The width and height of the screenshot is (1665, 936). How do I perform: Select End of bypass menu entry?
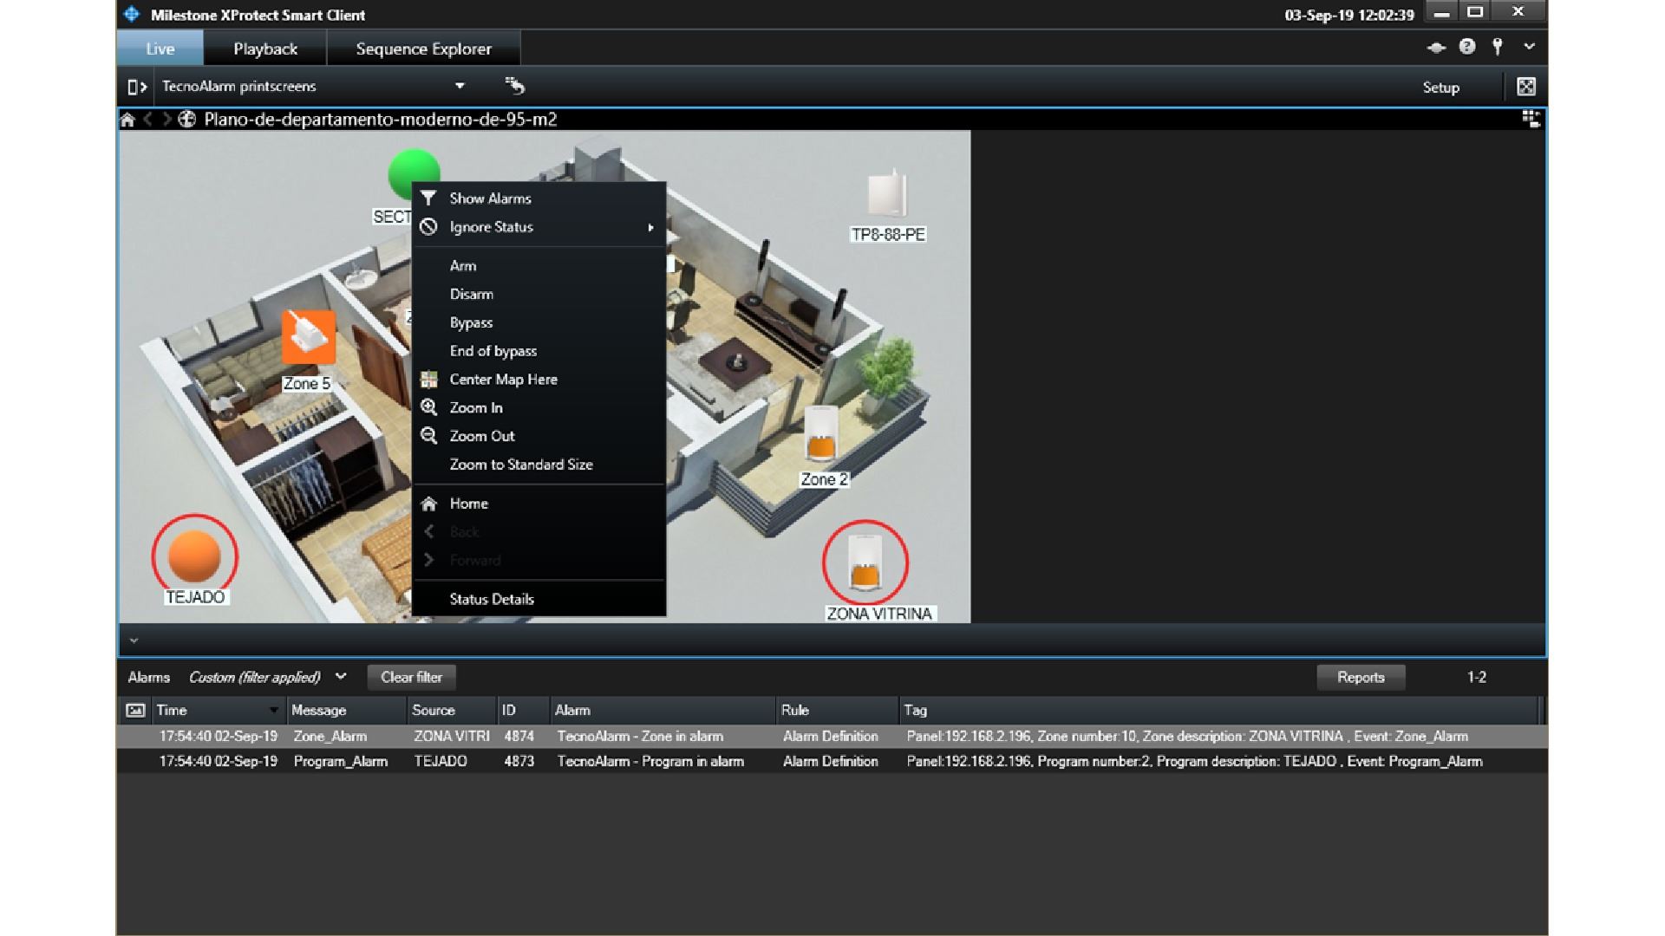[x=539, y=351]
